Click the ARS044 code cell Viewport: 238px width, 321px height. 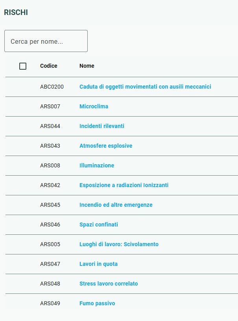[x=50, y=126]
